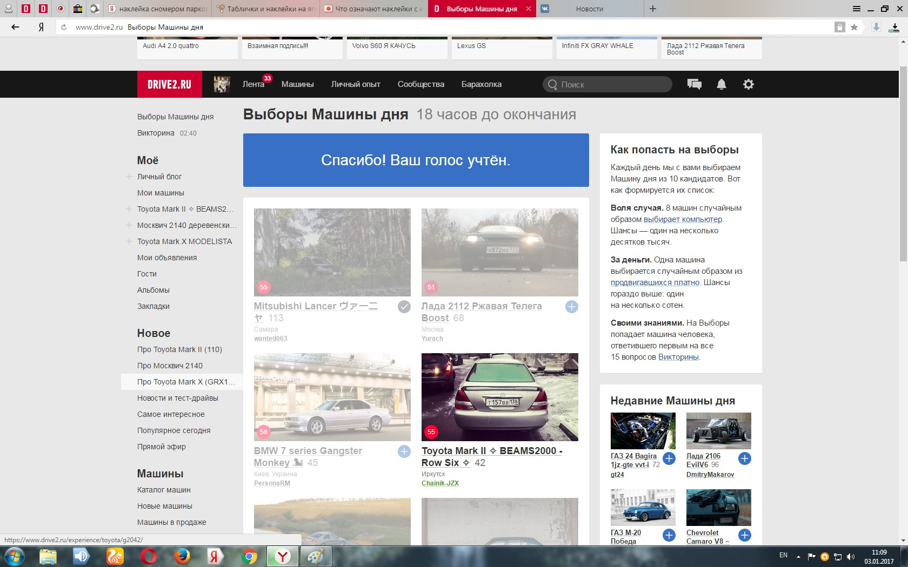Expand the Москвич 2140 sidebar plus
Screen dimensions: 908x567
click(x=129, y=225)
